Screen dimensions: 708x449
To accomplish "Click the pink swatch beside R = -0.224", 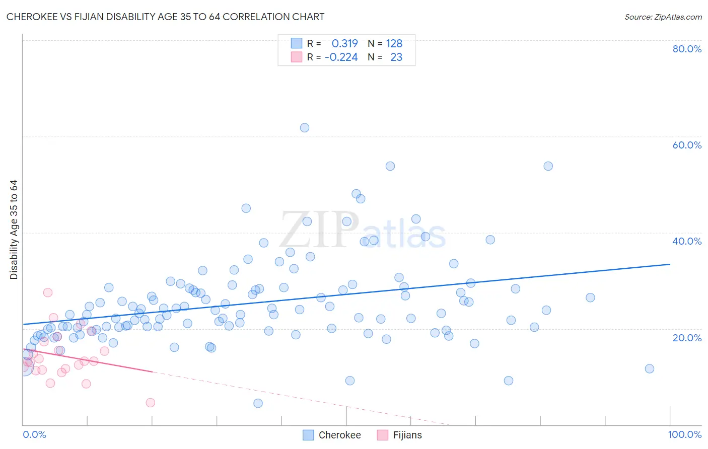I will pyautogui.click(x=297, y=57).
